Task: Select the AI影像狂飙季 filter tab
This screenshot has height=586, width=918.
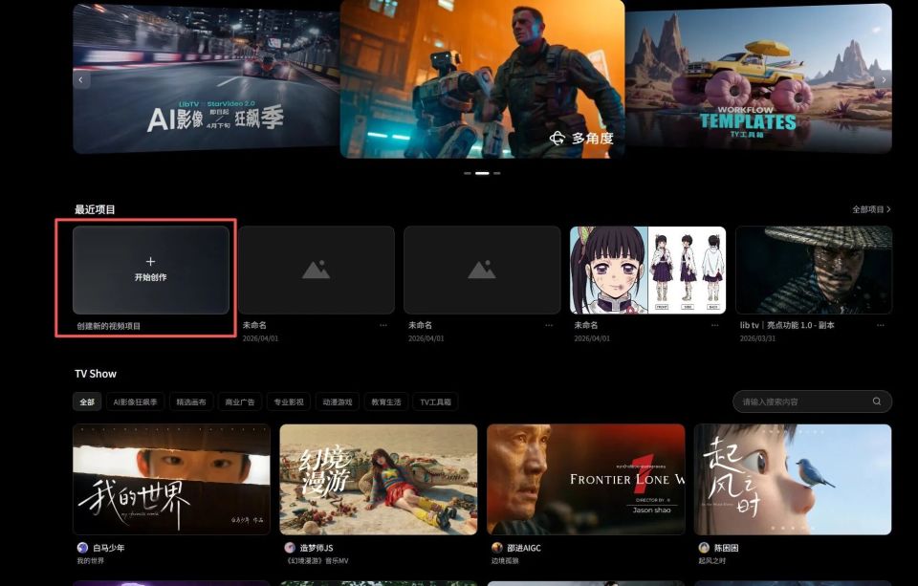Action: (x=135, y=402)
